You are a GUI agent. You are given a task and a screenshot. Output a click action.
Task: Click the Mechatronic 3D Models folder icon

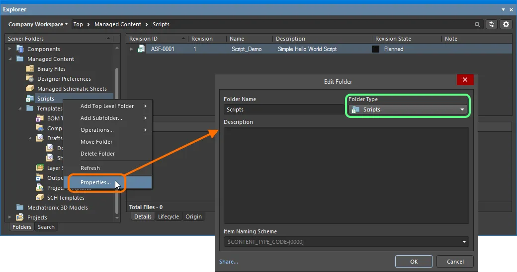[20, 207]
